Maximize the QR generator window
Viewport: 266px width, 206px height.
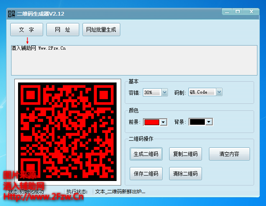tap(238, 12)
